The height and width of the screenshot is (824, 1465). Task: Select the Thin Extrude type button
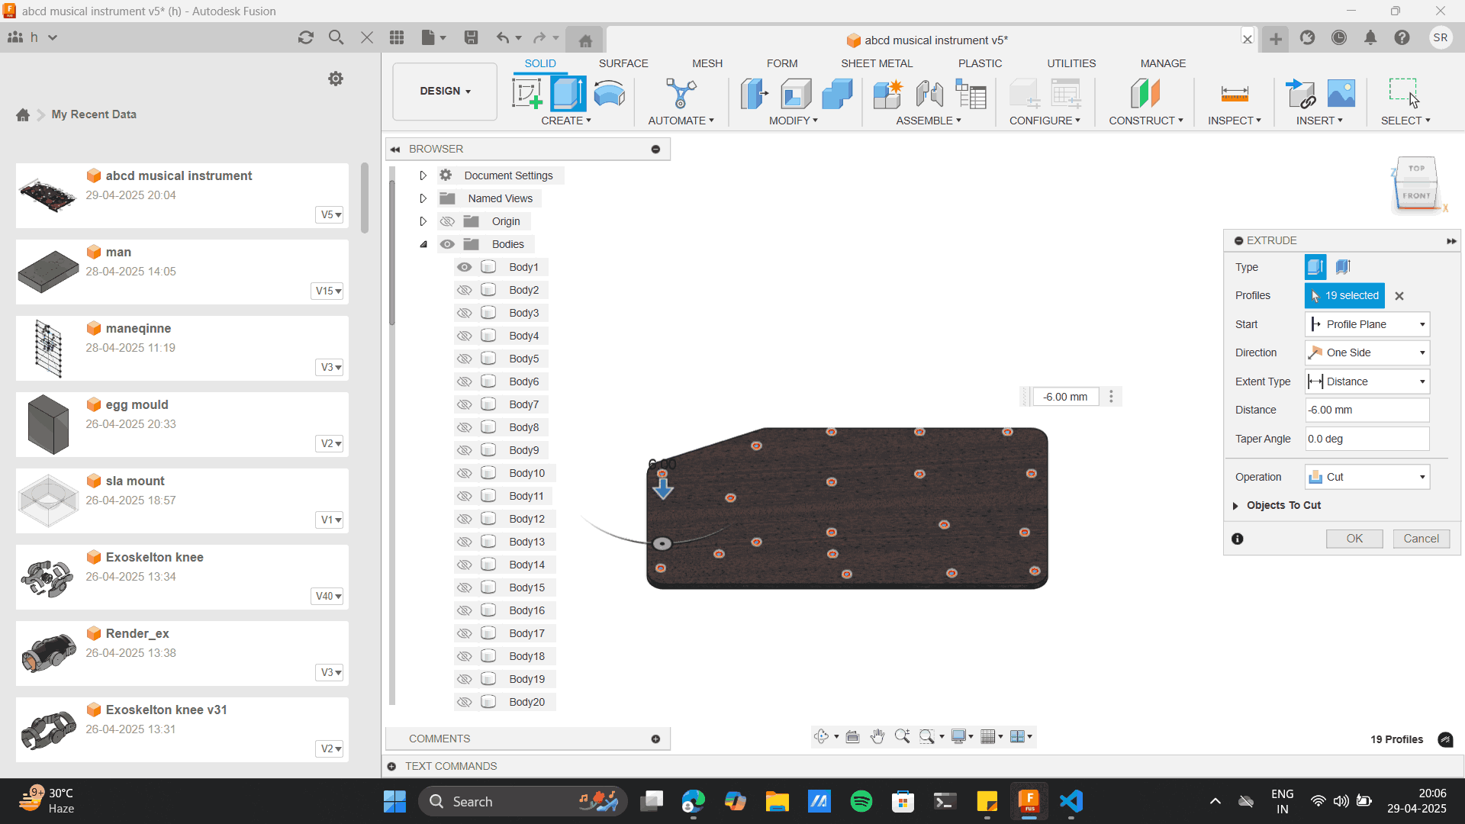tap(1343, 267)
